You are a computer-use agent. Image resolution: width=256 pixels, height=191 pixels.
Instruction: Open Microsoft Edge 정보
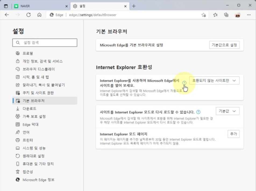click(45, 180)
